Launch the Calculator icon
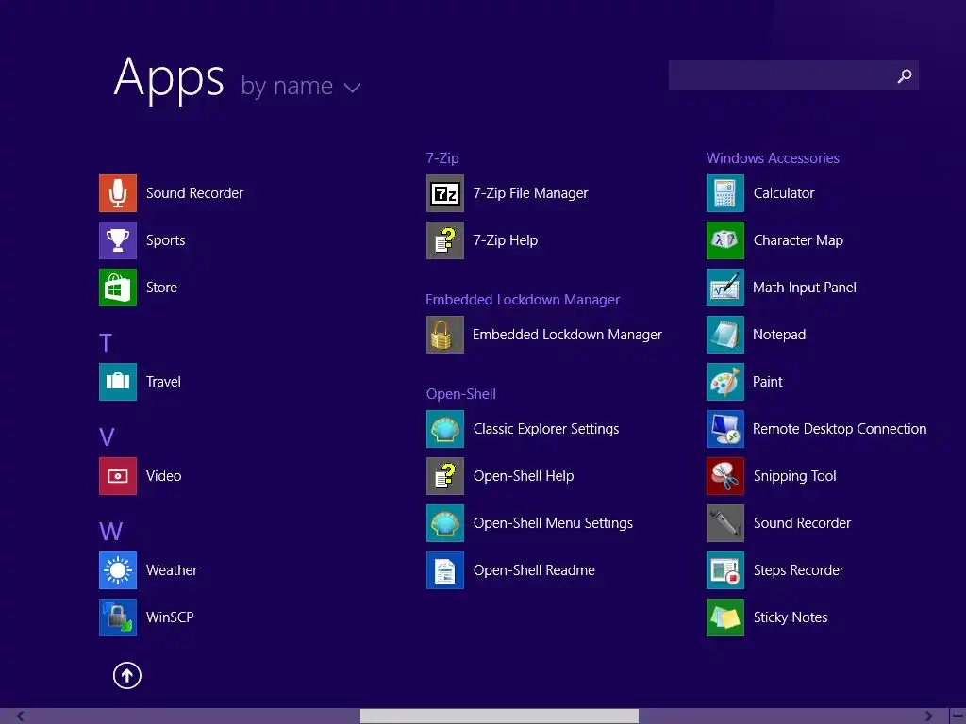 (x=725, y=193)
